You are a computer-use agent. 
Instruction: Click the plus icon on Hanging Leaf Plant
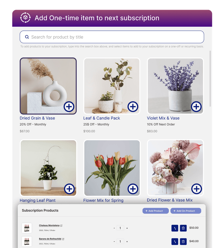[x=69, y=189]
